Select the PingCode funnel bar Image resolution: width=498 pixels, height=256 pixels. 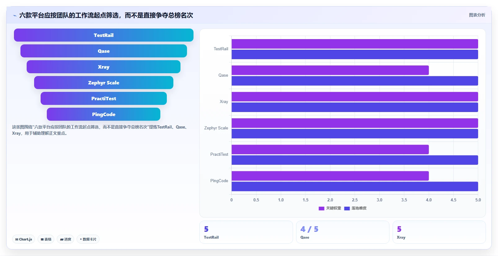pyautogui.click(x=104, y=114)
